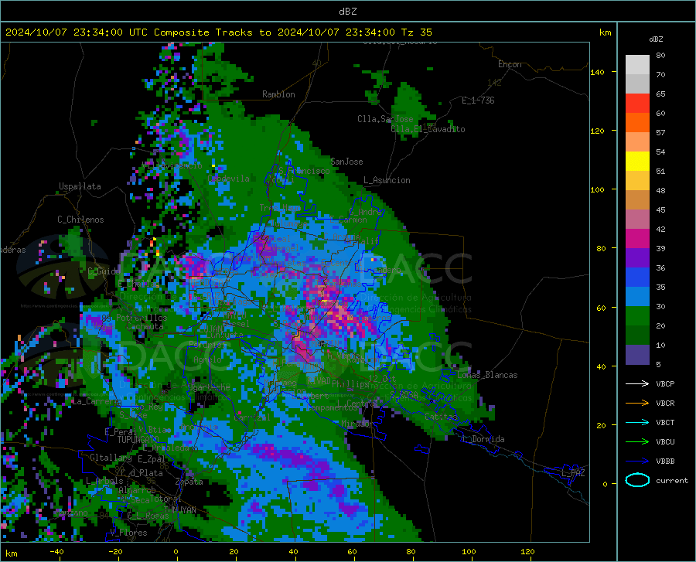
Task: Click the orange VBCR arrow legend icon
Action: pos(637,404)
